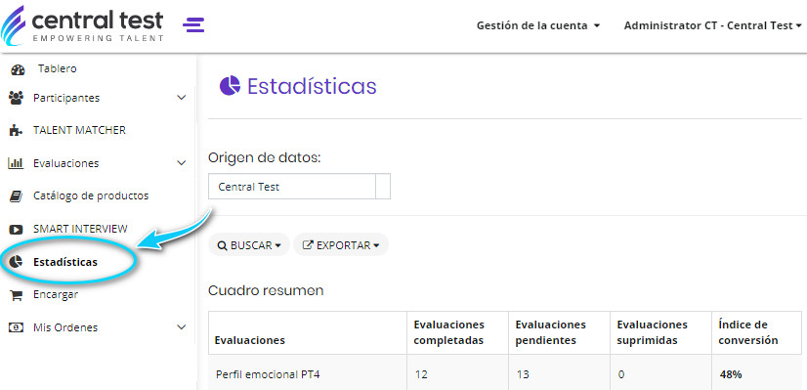
Task: Click the Origen de datos label
Action: 264,157
